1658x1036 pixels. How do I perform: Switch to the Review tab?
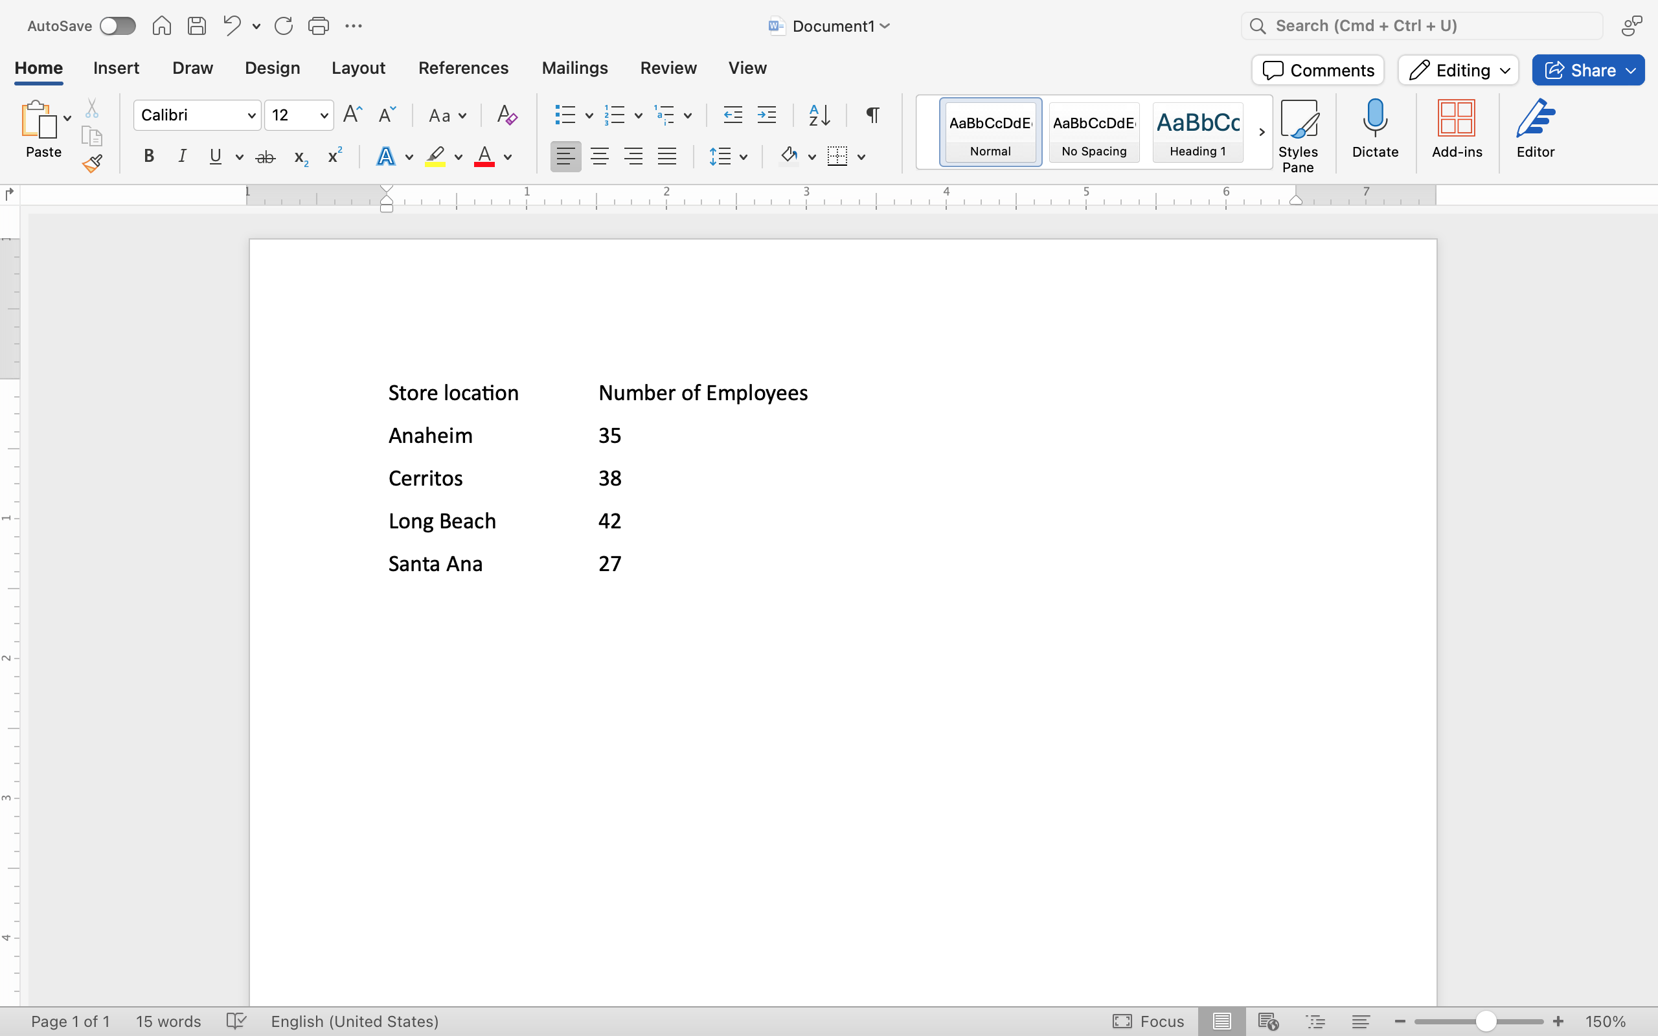(668, 68)
